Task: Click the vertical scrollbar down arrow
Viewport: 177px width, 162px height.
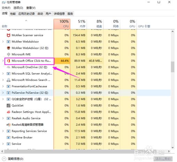Action: click(x=172, y=147)
